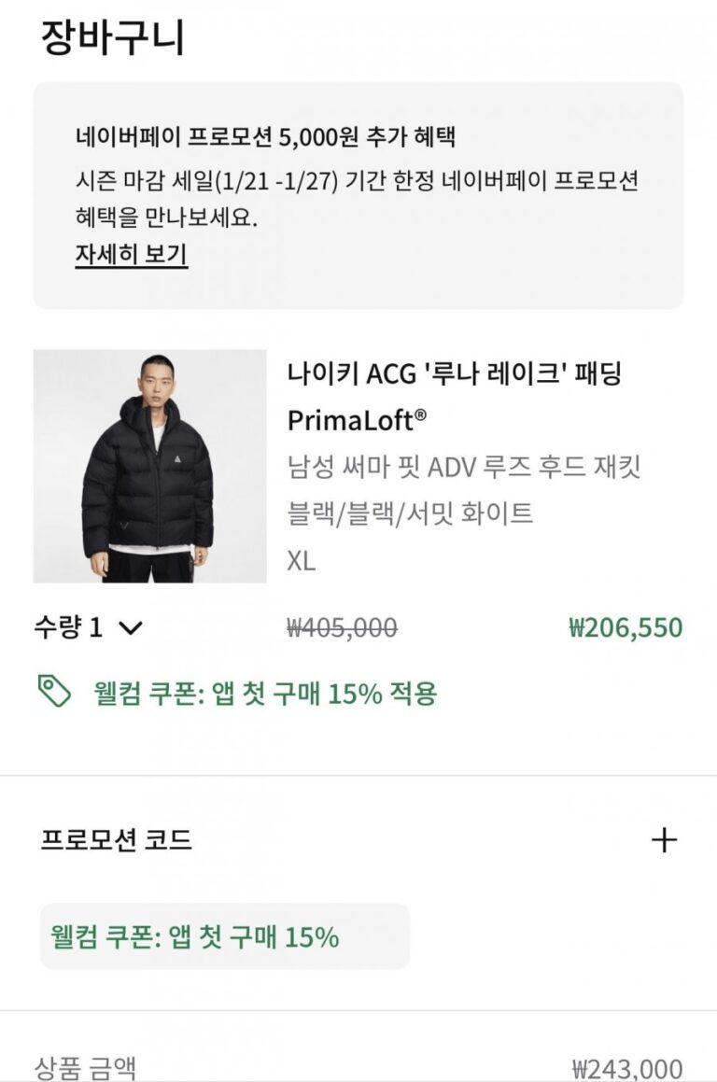
Task: Click the PrimaLoft® product name line
Action: click(x=357, y=421)
